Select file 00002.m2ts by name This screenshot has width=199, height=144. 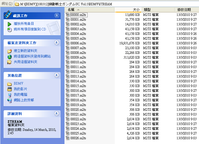[x=78, y=24]
